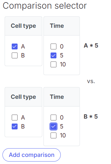
Task: Click the second Cell type header
Action: pos(23,97)
